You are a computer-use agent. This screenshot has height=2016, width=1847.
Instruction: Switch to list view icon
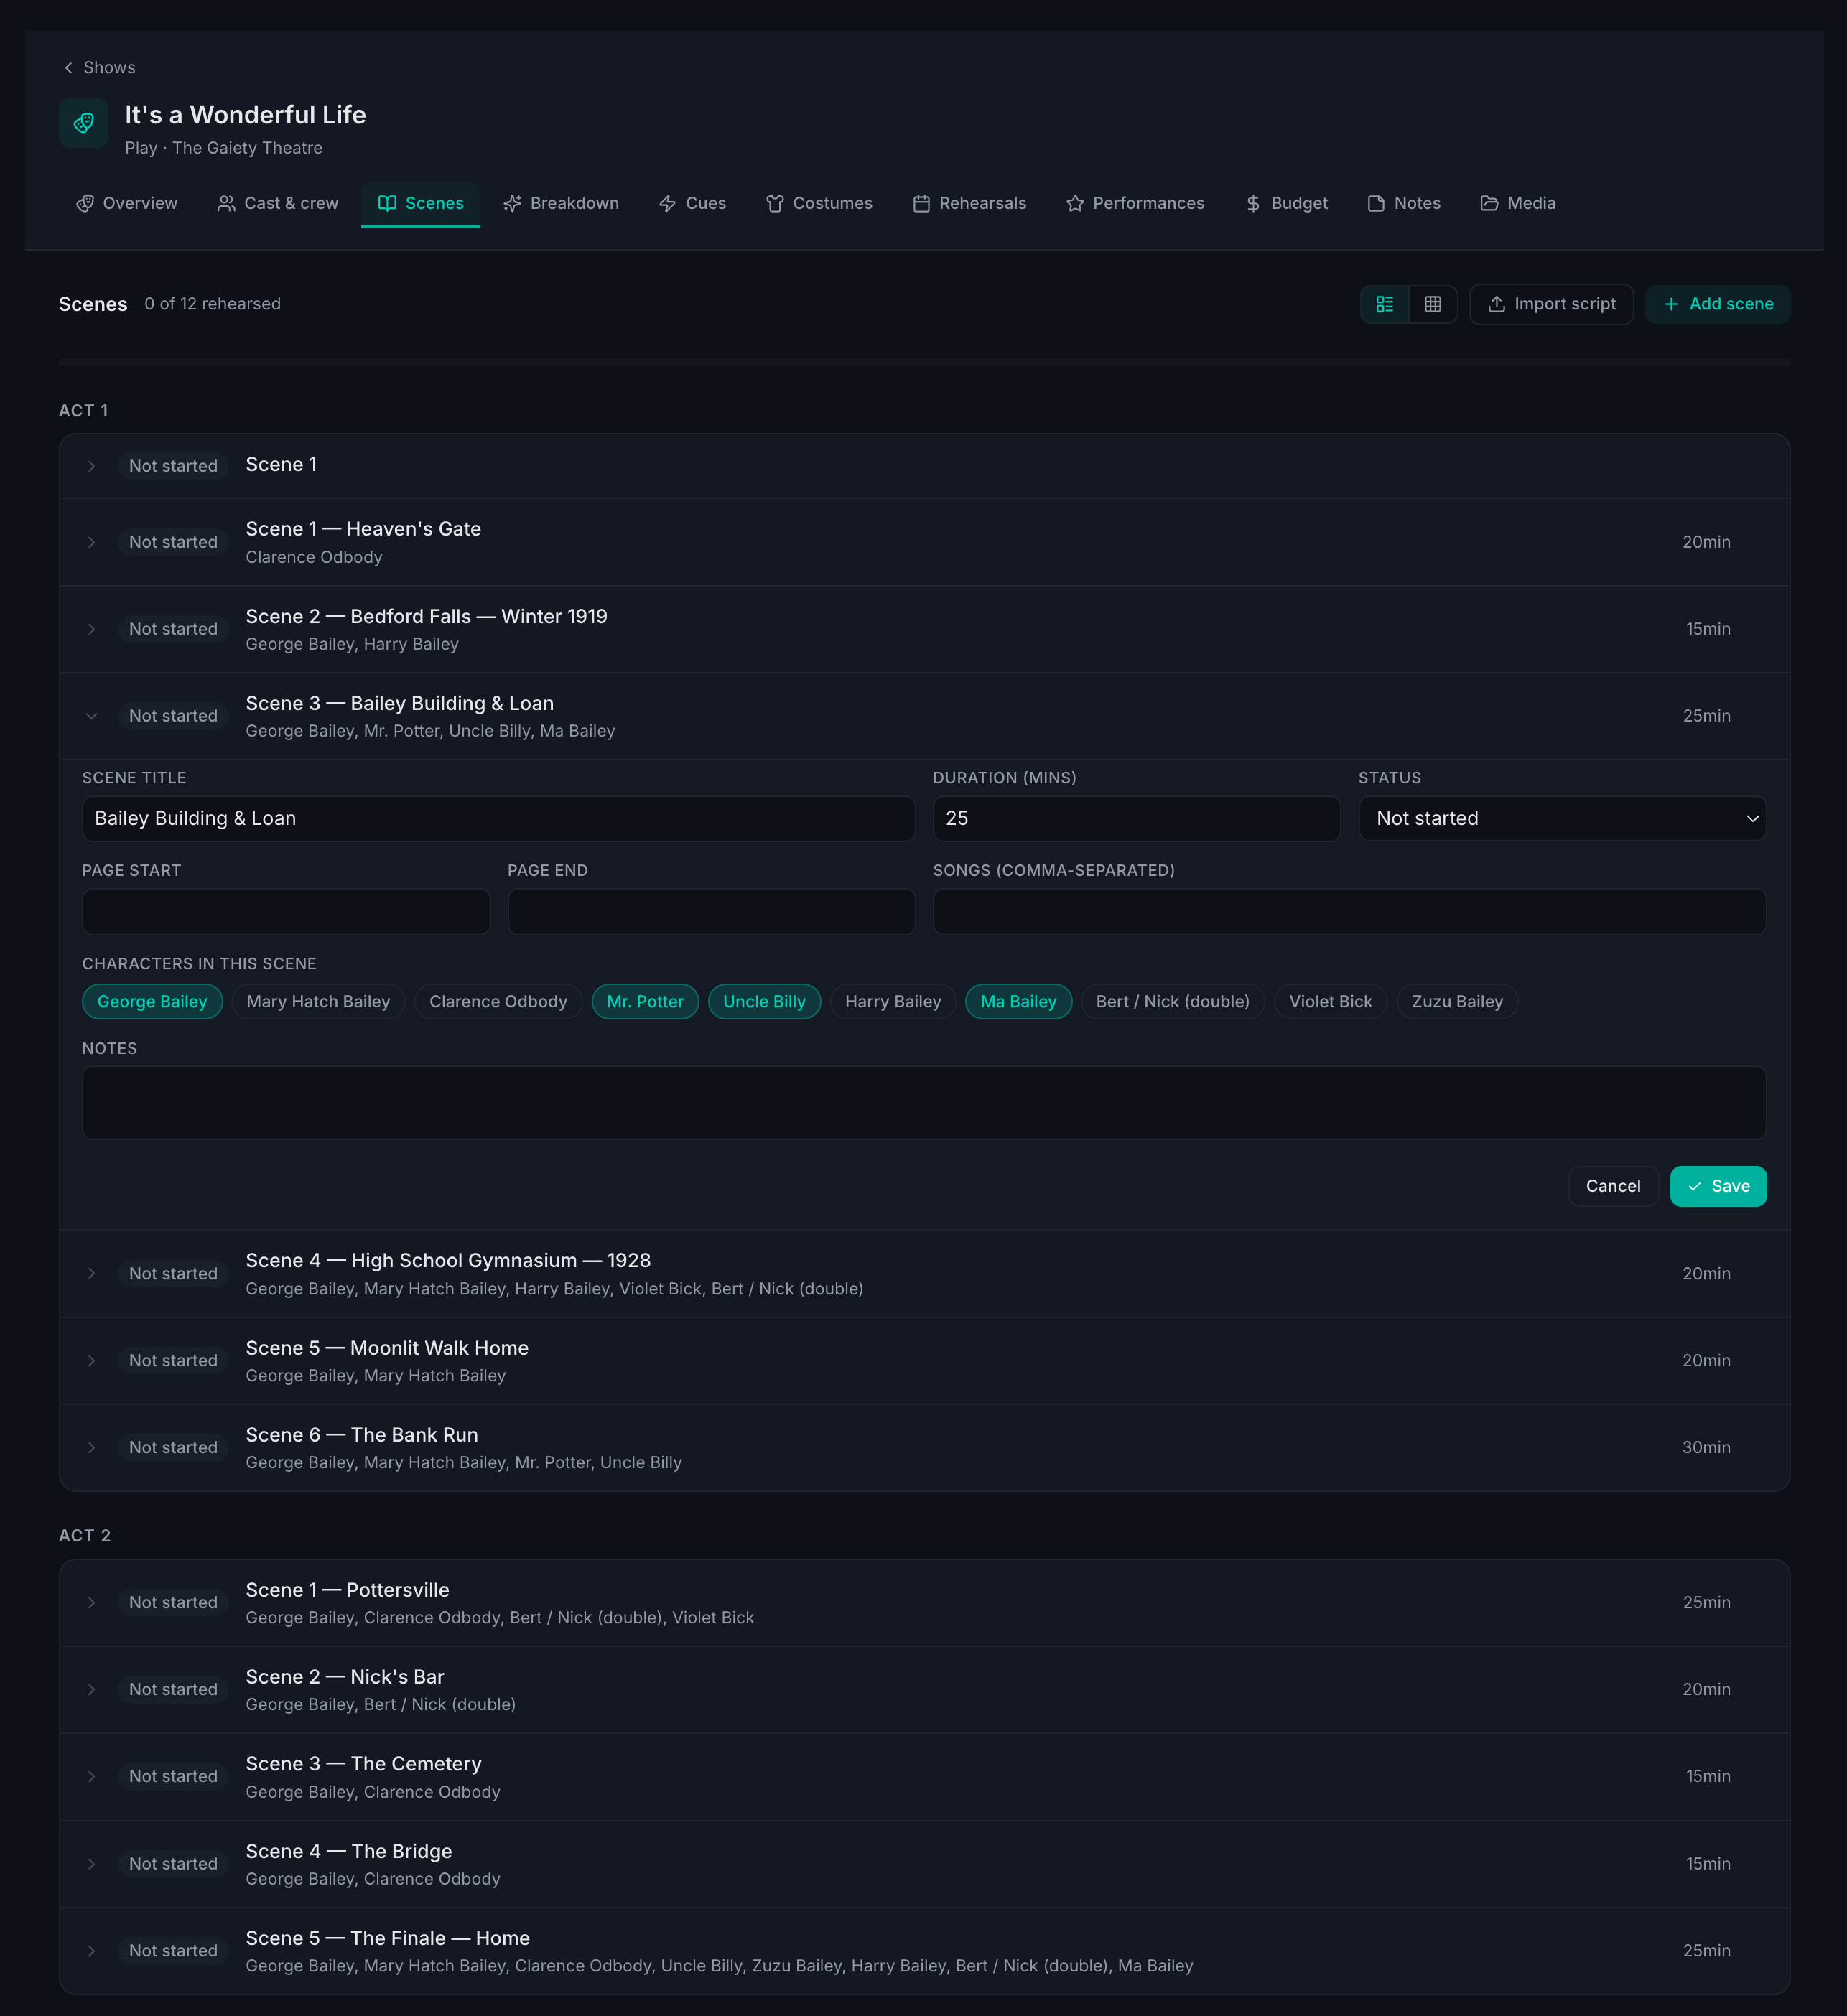coord(1384,304)
